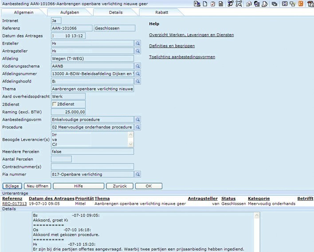Open the lookup search beside Aanbestedingsvorm field
The image size is (314, 252).
point(138,119)
